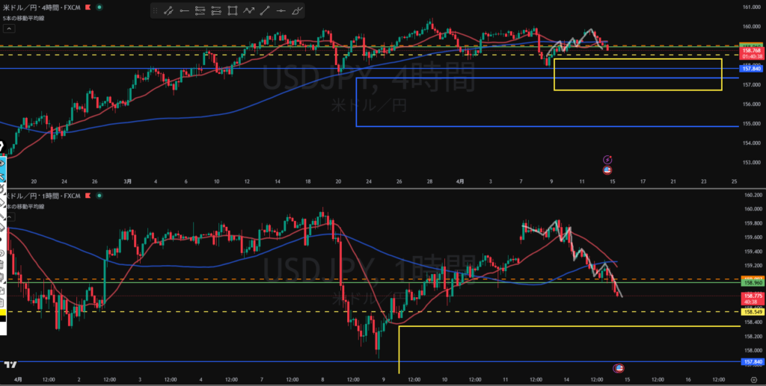The image size is (766, 386).
Task: Grab the favorites toolbar drag handle
Action: point(156,11)
